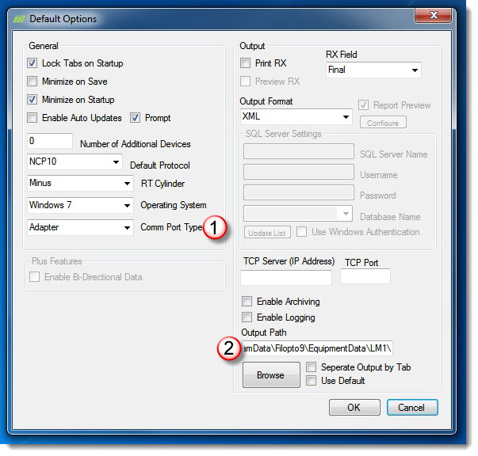Click the RX Field label
Screen dimensions: 478x456
point(342,55)
